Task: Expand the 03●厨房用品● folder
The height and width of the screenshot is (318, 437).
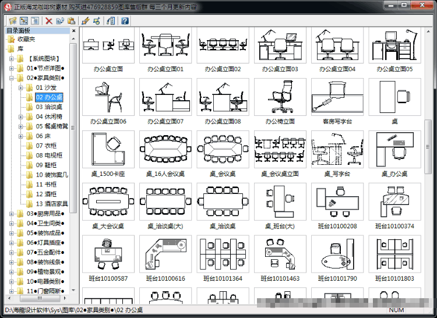Action: click(x=12, y=214)
